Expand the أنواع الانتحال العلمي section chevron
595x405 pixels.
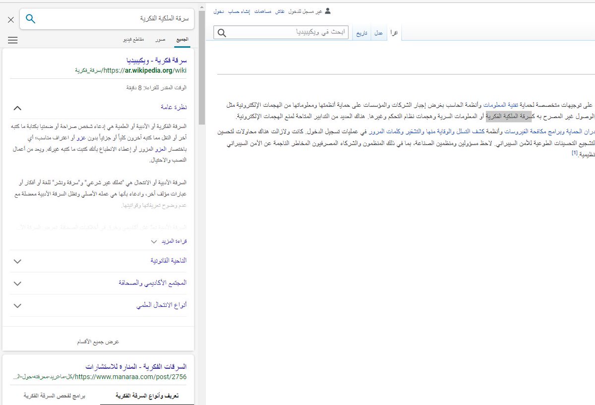pos(17,306)
